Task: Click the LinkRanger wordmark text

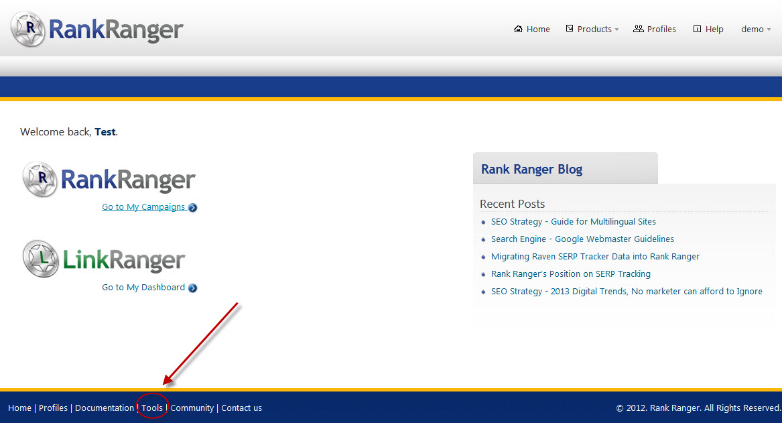Action: point(124,260)
